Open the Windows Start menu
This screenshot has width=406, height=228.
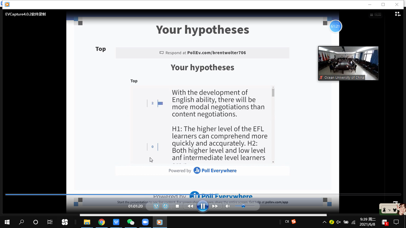tap(7, 222)
